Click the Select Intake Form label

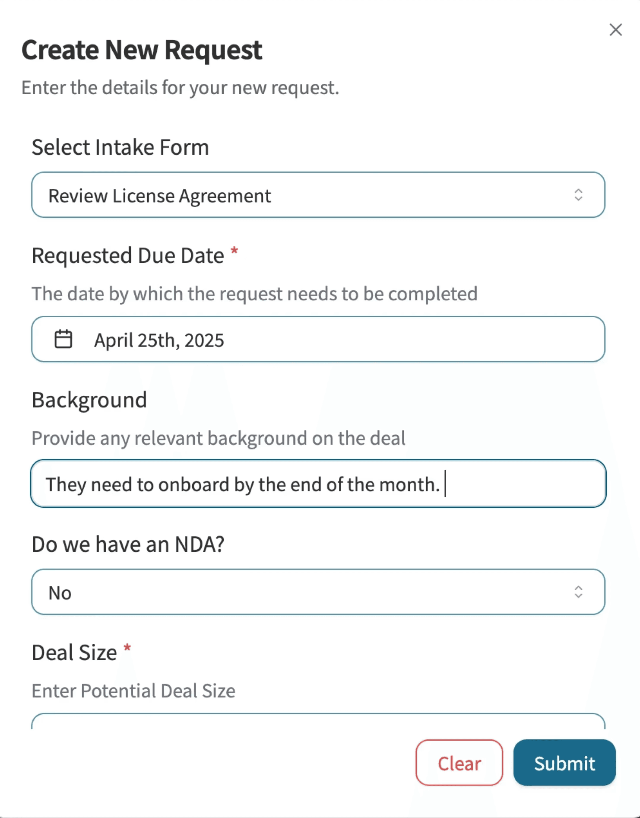pyautogui.click(x=120, y=147)
